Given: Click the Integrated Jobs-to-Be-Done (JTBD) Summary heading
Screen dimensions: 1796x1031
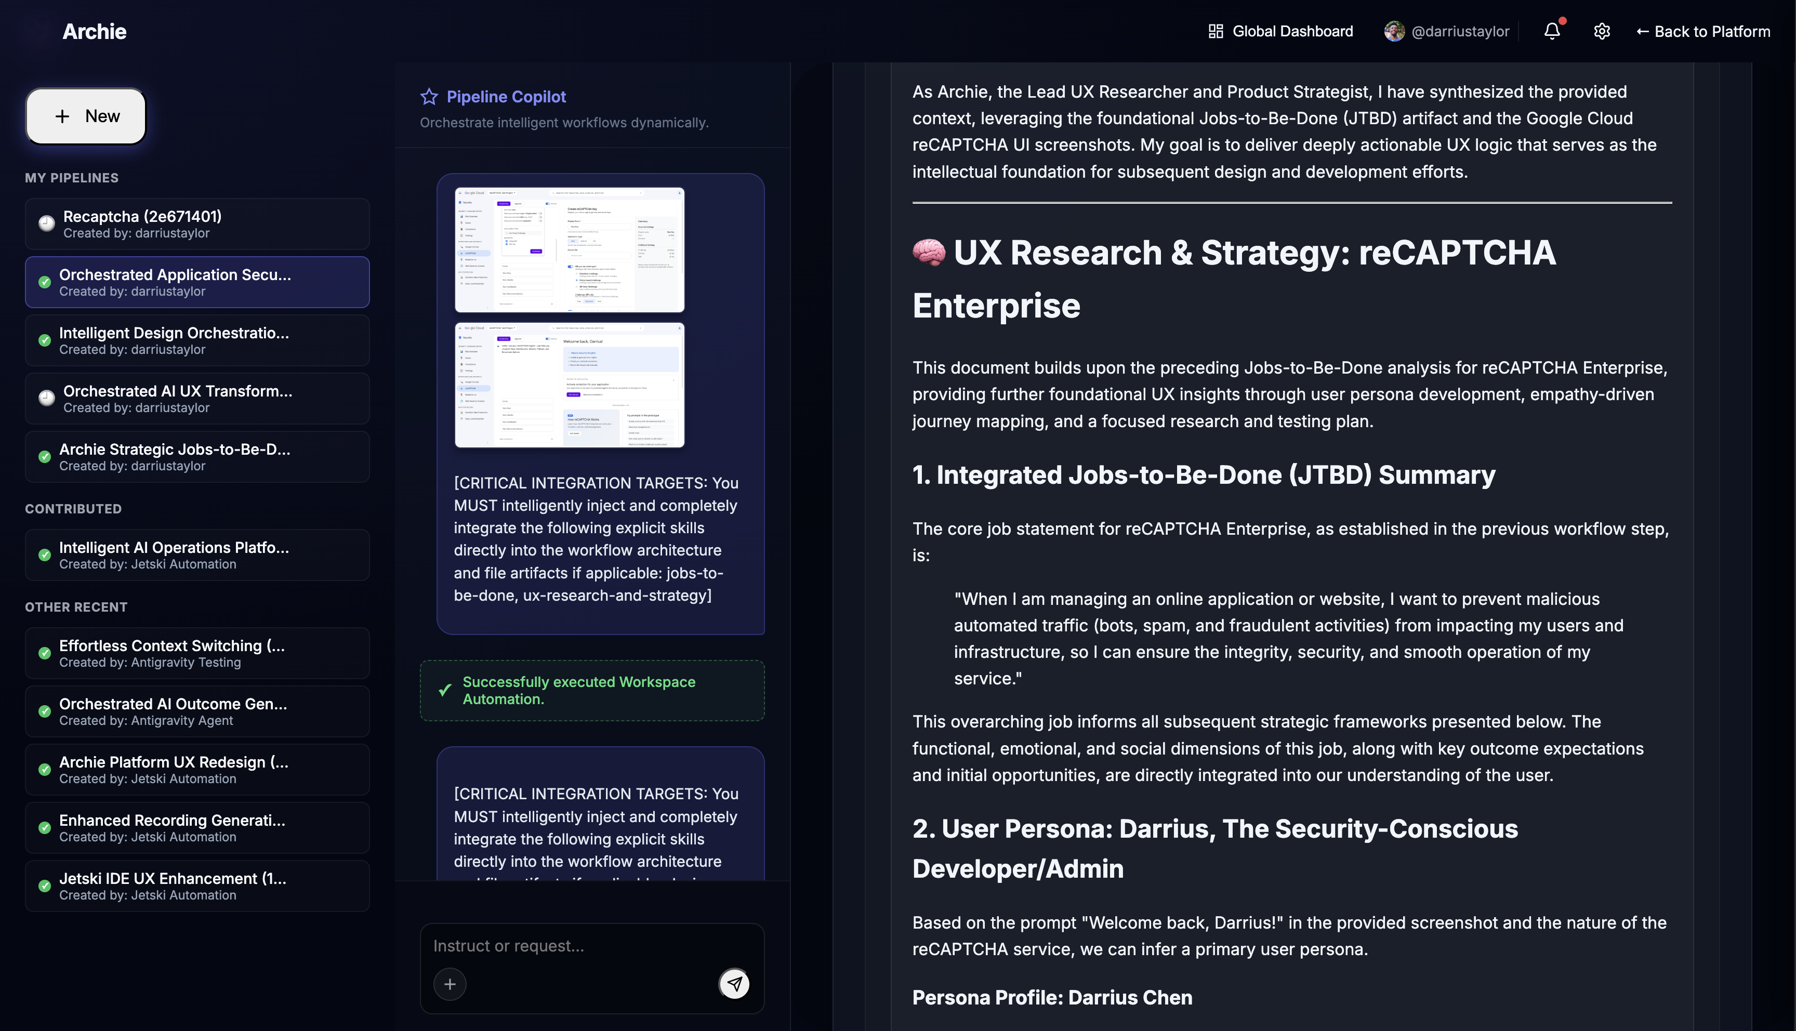Looking at the screenshot, I should point(1204,474).
